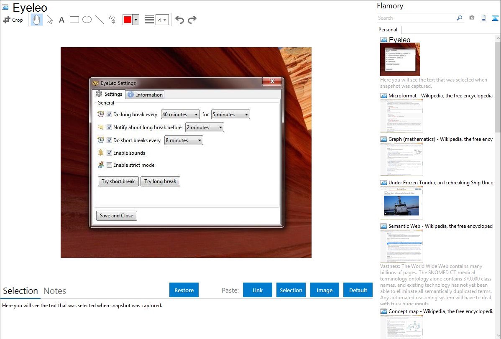Image resolution: width=501 pixels, height=339 pixels.
Task: Click the bell icon beside Enable sounds
Action: [101, 153]
